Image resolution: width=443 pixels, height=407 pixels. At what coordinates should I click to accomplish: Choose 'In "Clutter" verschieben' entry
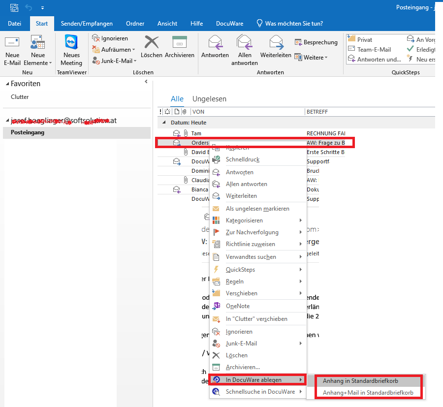point(258,319)
